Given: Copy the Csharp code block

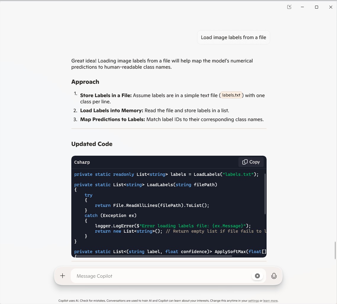Looking at the screenshot, I should click(251, 162).
